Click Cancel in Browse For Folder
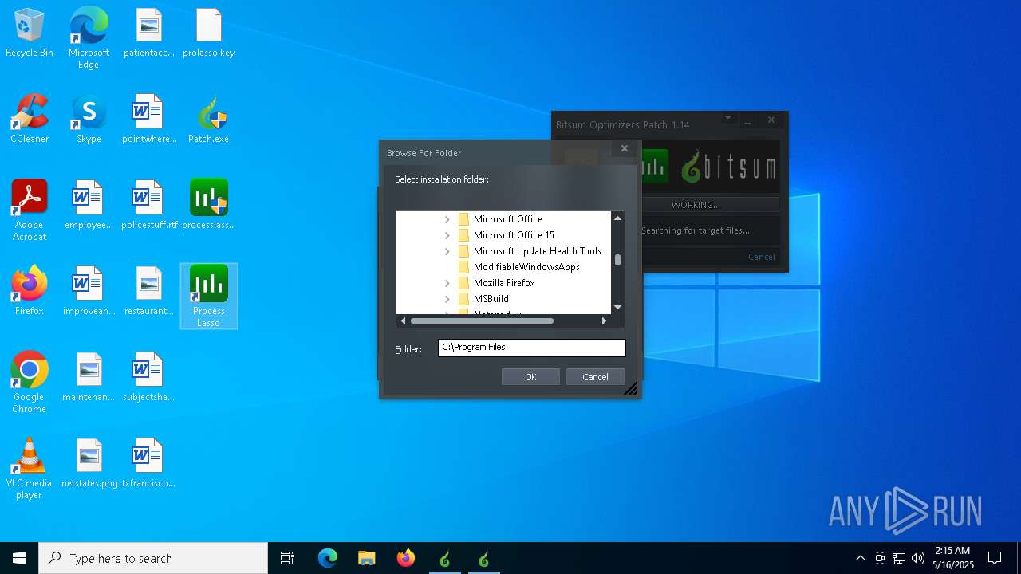The height and width of the screenshot is (574, 1021). click(x=595, y=377)
